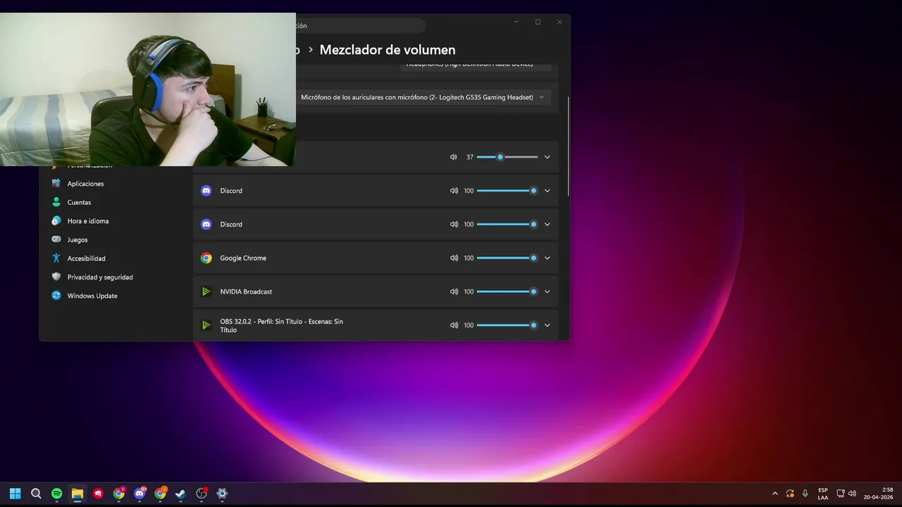Maximize the Settings window
This screenshot has width=902, height=507.
(538, 23)
